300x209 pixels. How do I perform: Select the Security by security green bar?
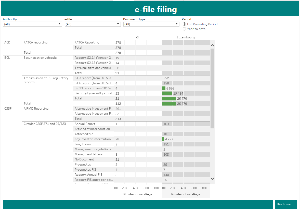167,93
